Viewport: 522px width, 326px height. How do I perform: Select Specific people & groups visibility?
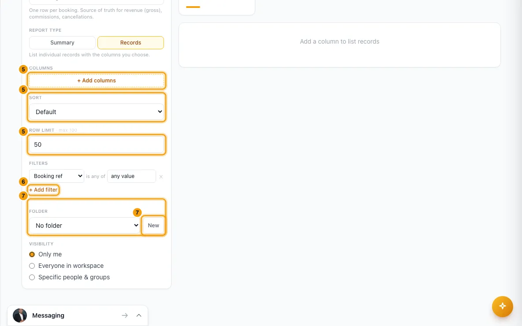(x=32, y=277)
